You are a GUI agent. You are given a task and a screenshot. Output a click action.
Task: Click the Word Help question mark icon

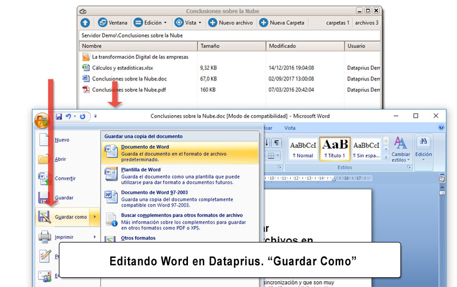(441, 127)
